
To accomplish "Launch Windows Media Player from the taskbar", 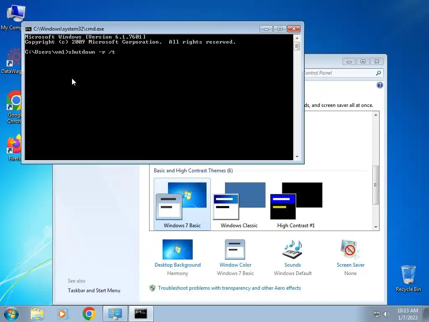I will click(x=63, y=314).
